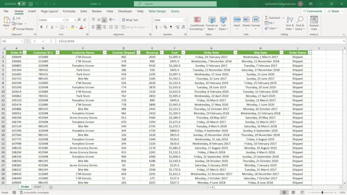Image resolution: width=347 pixels, height=195 pixels.
Task: Toggle Wrap Text
Action: [x=130, y=20]
